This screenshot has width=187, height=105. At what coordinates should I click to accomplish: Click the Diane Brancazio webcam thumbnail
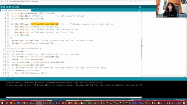(172, 9)
